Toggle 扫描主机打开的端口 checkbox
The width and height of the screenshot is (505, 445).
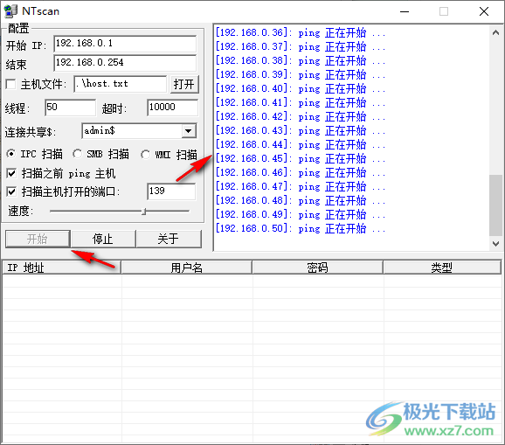[x=11, y=192]
